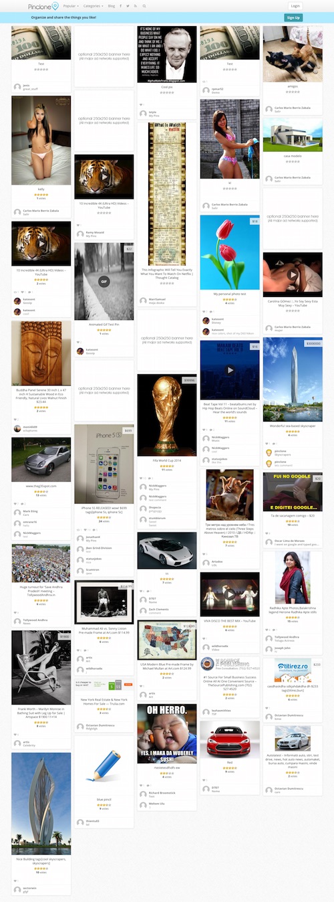Open the Twitter icon link in navbar

[128, 6]
